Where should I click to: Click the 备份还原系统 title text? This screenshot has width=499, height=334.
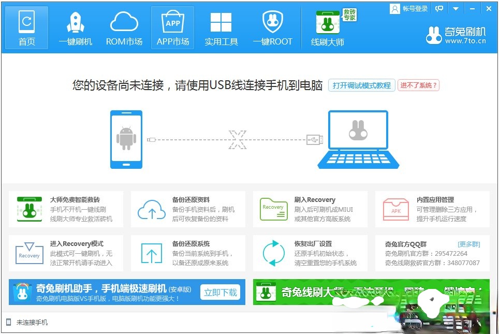click(191, 243)
